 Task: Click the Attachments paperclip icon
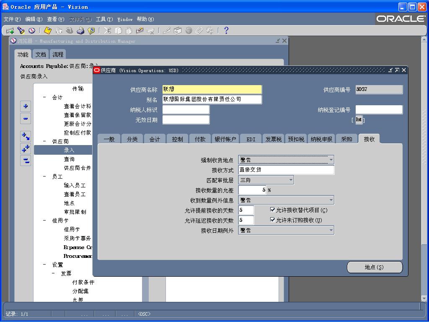pos(199,31)
